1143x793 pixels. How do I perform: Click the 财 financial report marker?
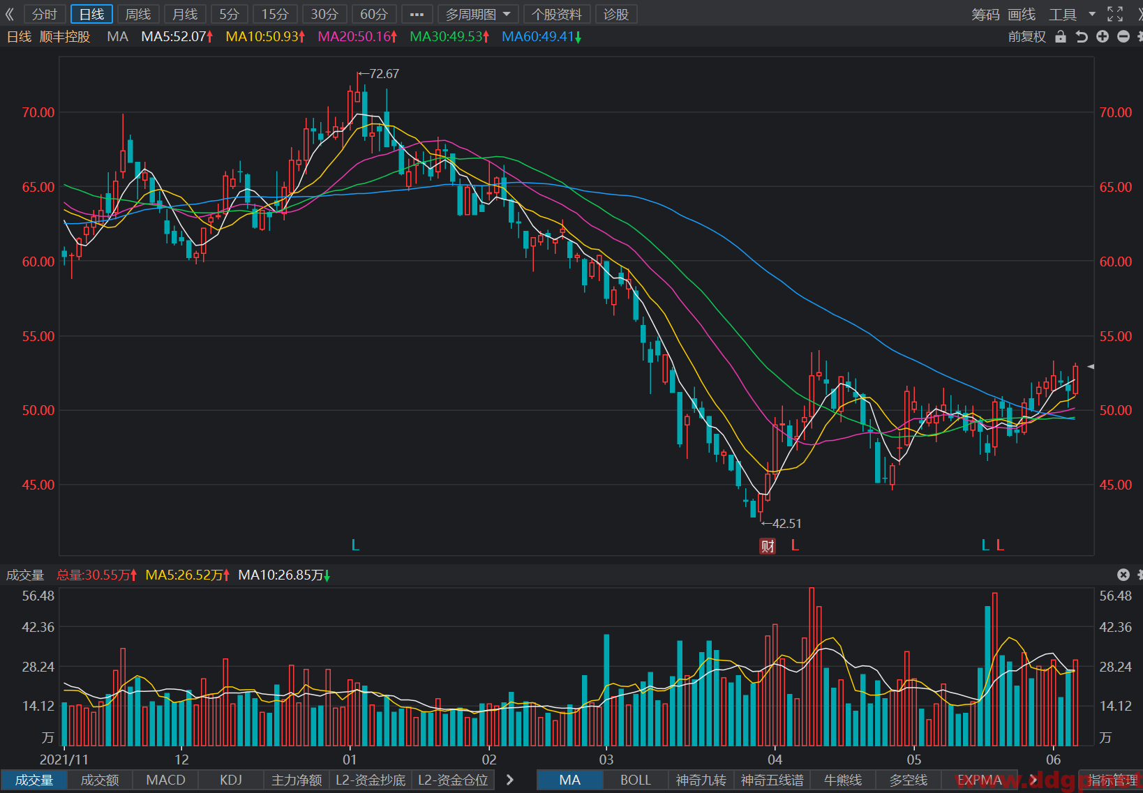768,546
